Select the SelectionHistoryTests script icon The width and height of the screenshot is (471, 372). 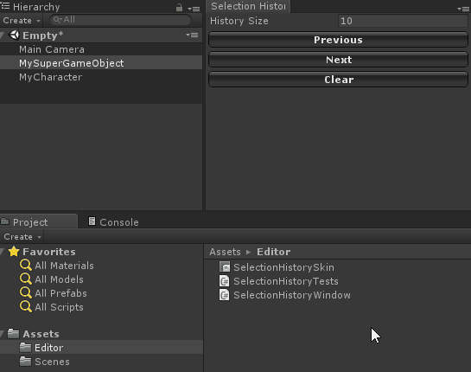click(225, 281)
